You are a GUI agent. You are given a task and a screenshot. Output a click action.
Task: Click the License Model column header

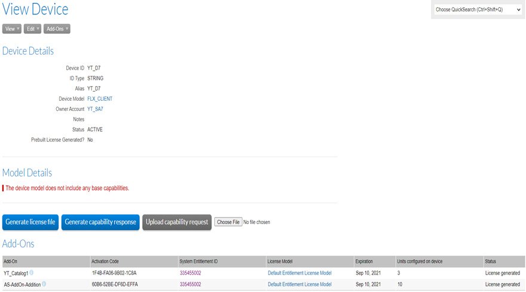(x=310, y=261)
